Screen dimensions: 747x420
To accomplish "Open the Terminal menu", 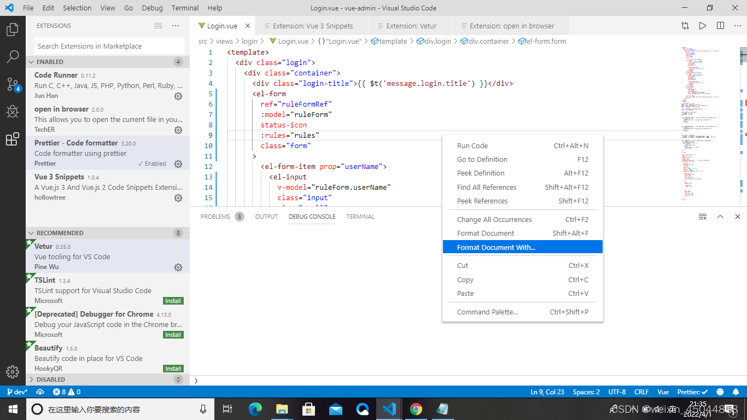I will pyautogui.click(x=185, y=8).
